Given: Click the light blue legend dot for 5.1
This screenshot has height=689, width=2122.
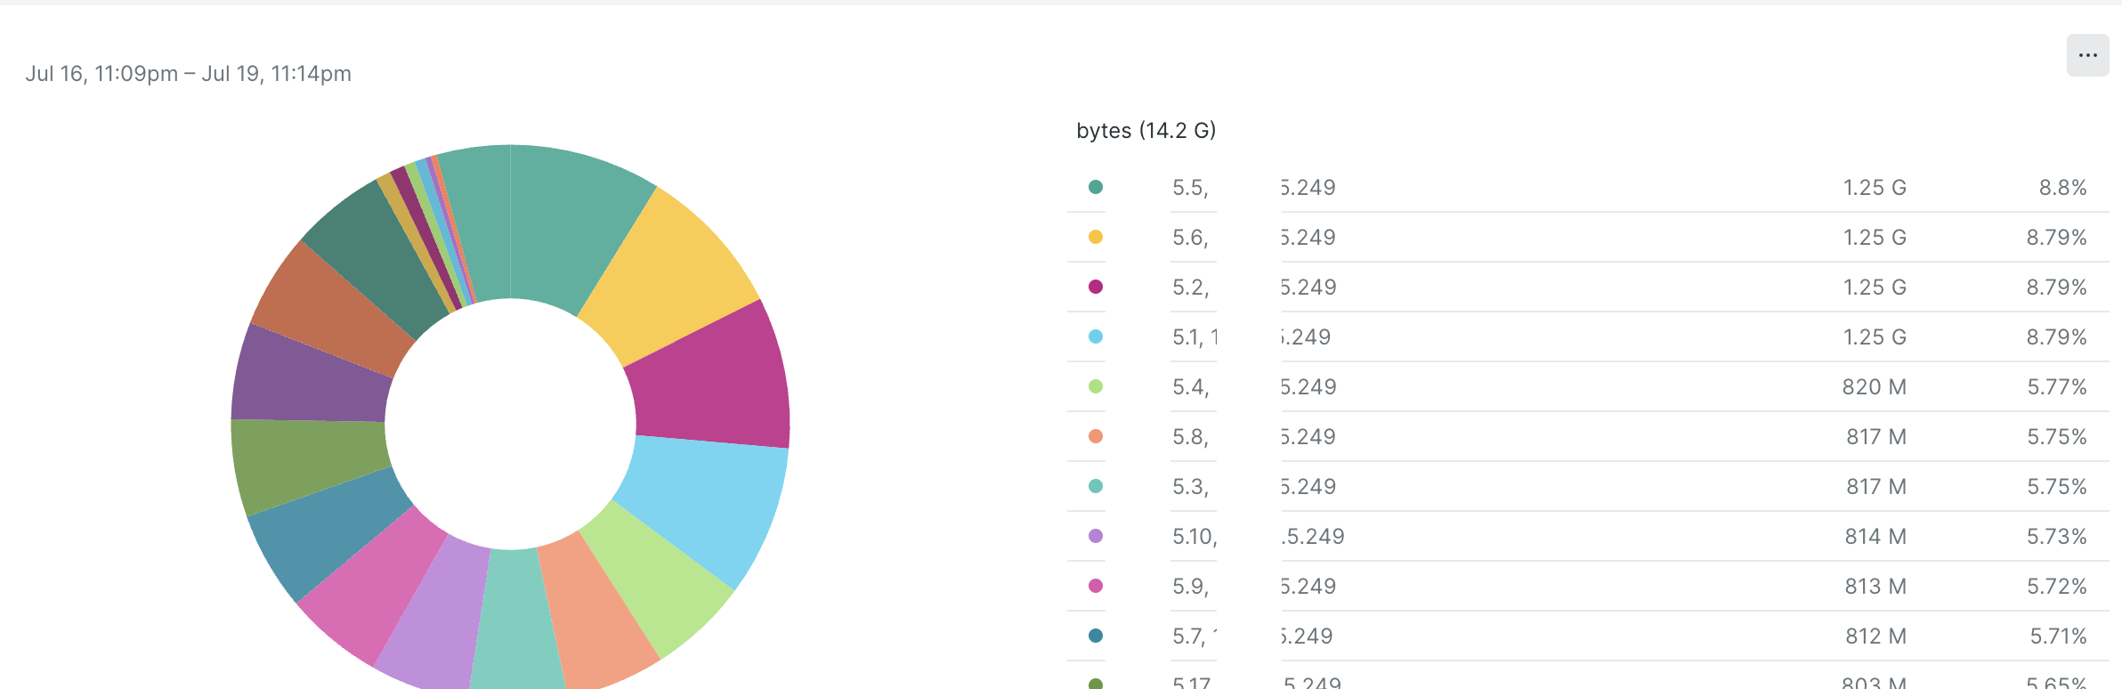Looking at the screenshot, I should tap(1096, 336).
